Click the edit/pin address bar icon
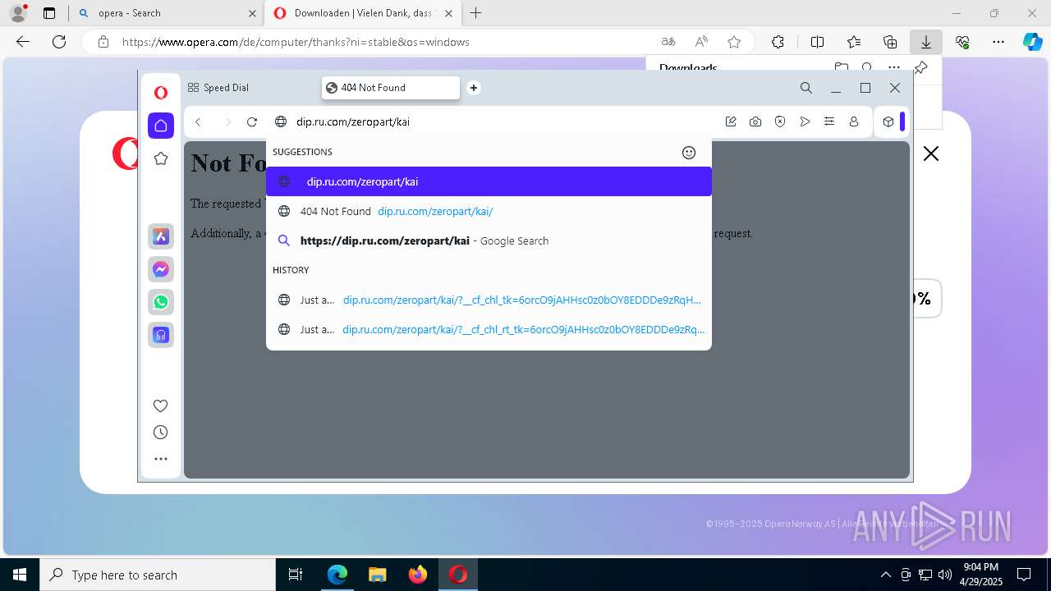 [731, 121]
